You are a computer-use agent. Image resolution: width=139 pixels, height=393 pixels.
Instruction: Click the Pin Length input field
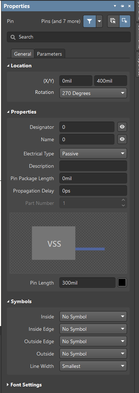pos(88,283)
